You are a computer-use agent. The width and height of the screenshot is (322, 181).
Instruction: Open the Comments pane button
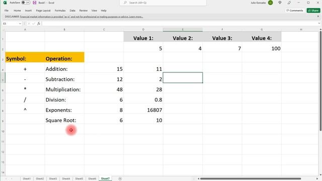coord(295,11)
